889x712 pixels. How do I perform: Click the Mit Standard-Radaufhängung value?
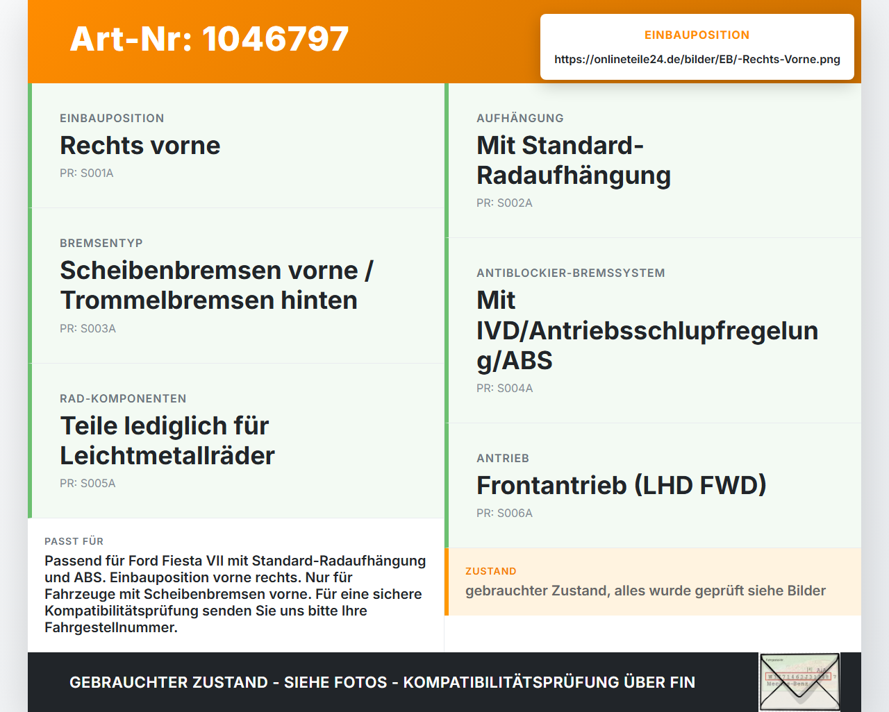pyautogui.click(x=574, y=160)
